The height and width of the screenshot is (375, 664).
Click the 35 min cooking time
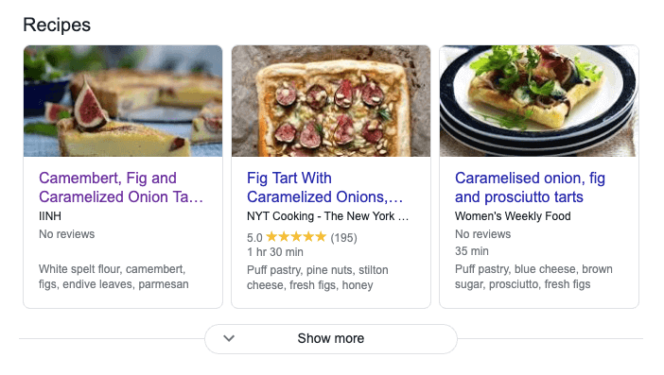[472, 251]
